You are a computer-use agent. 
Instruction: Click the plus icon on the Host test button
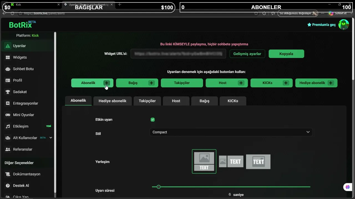point(241,83)
